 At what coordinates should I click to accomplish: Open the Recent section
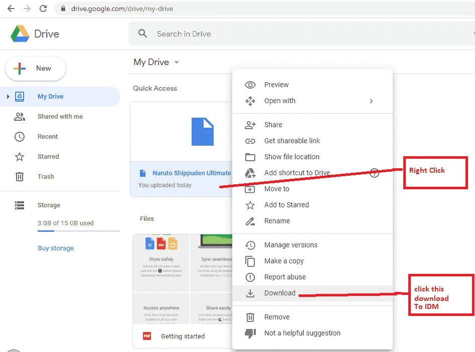[x=48, y=136]
